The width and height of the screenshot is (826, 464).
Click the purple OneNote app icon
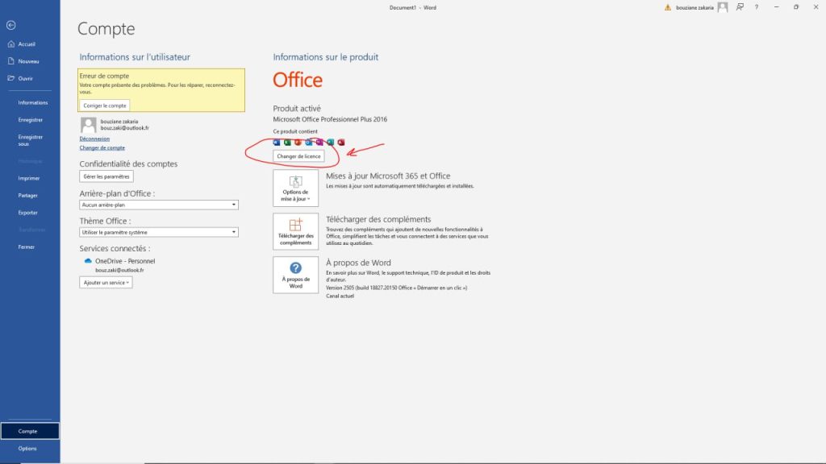point(319,142)
